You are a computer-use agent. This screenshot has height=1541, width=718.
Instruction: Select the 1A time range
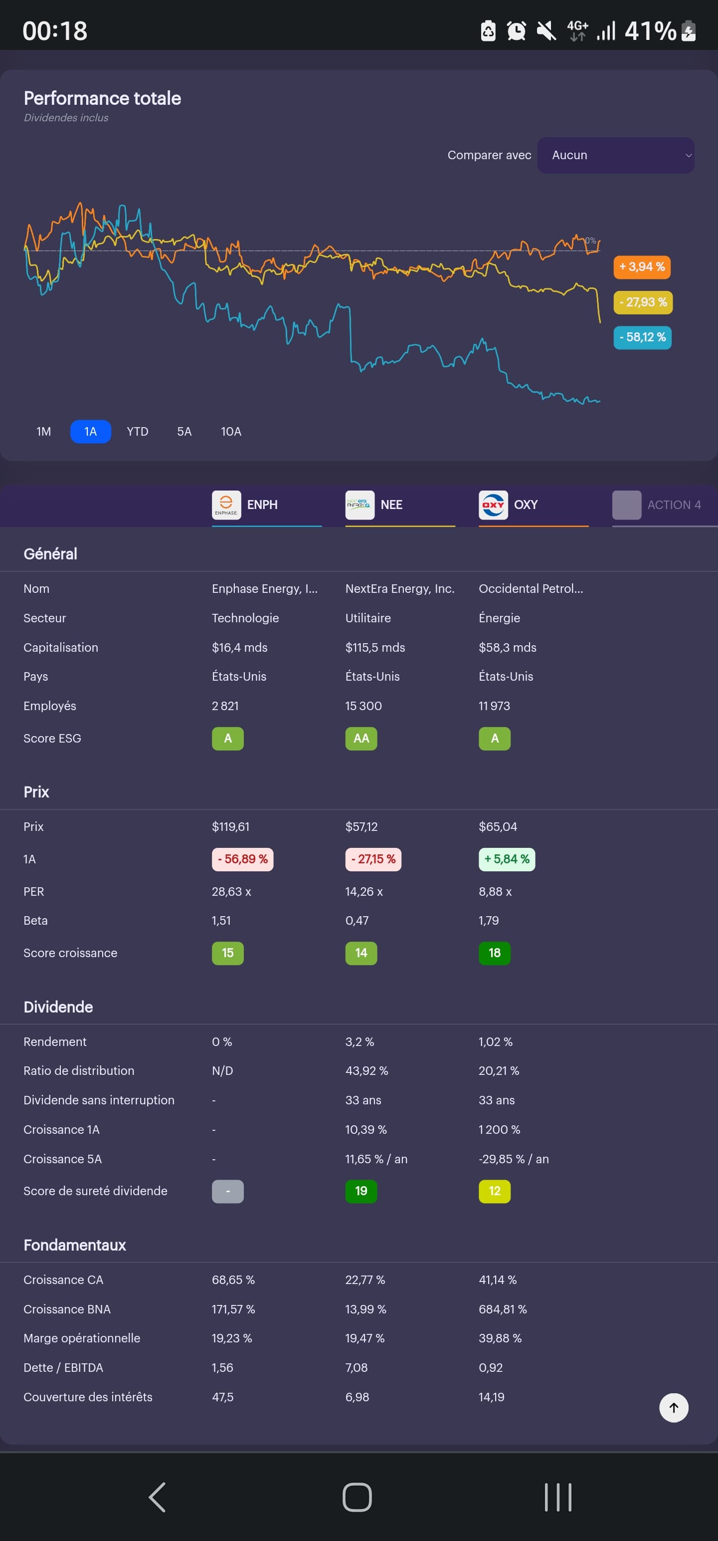pos(90,431)
